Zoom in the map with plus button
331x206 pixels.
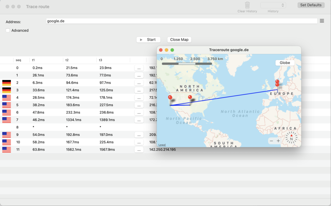point(278,141)
